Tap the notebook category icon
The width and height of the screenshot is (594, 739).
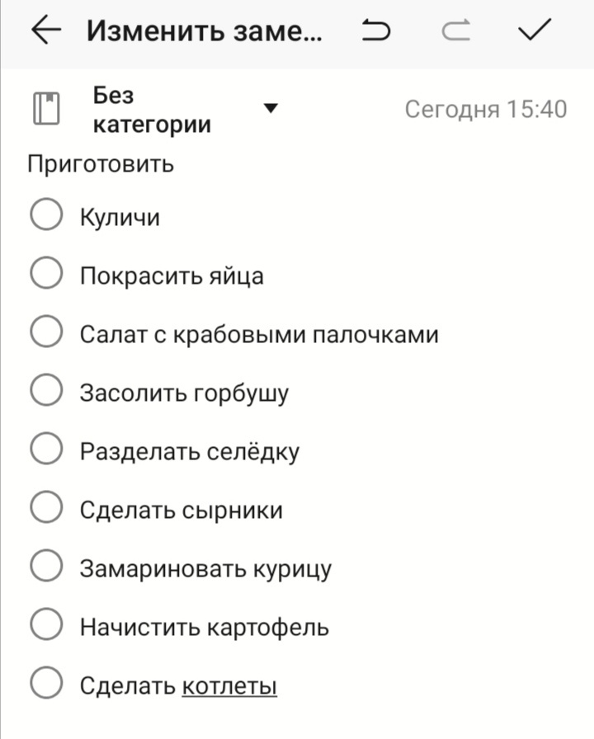[47, 109]
